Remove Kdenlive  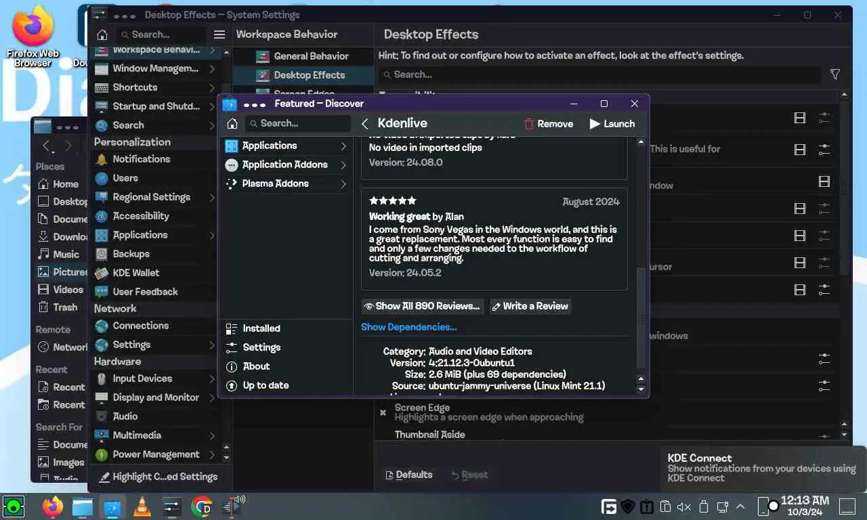(549, 124)
